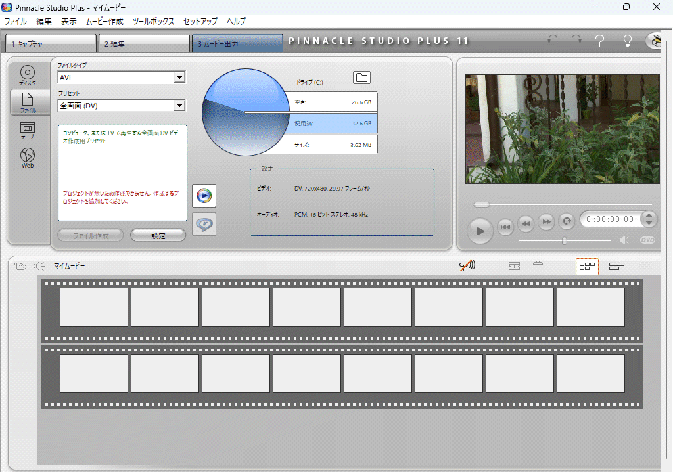Click the Redo arrow icon
Viewport: 673px width, 473px height.
576,41
